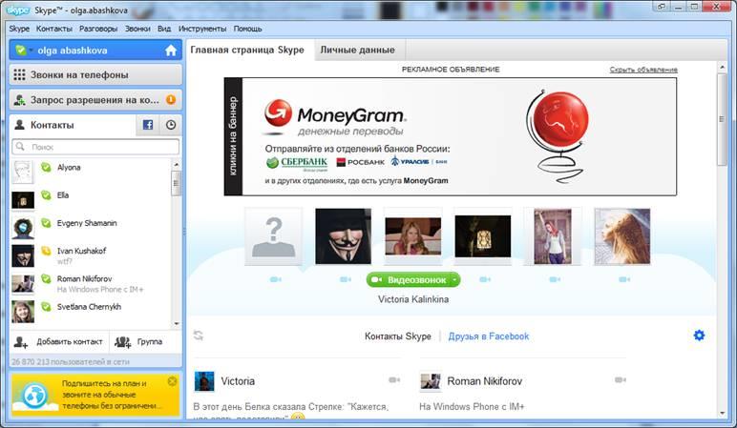The height and width of the screenshot is (428, 737).
Task: Select contact Ivan Kushakof
Action: [x=91, y=255]
